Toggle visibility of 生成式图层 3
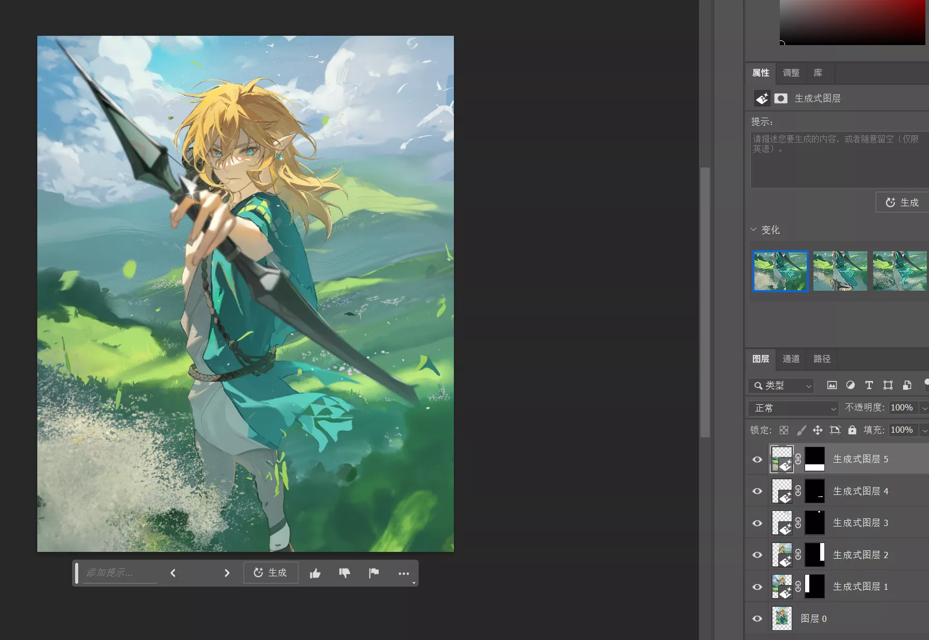This screenshot has height=640, width=929. pos(757,523)
